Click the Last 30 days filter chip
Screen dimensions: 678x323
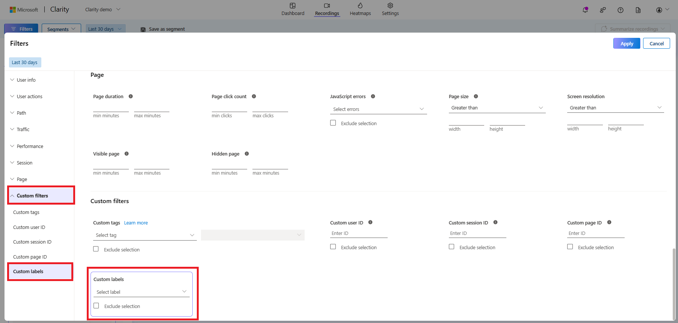point(25,63)
